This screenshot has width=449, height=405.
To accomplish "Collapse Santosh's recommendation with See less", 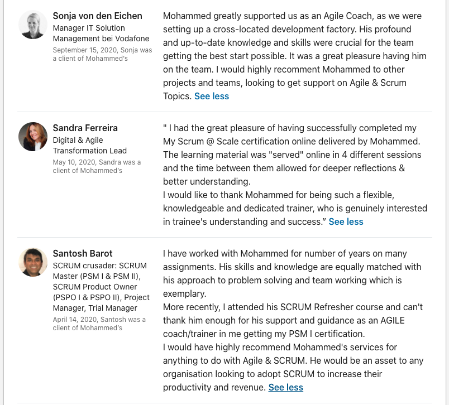I will [x=285, y=387].
